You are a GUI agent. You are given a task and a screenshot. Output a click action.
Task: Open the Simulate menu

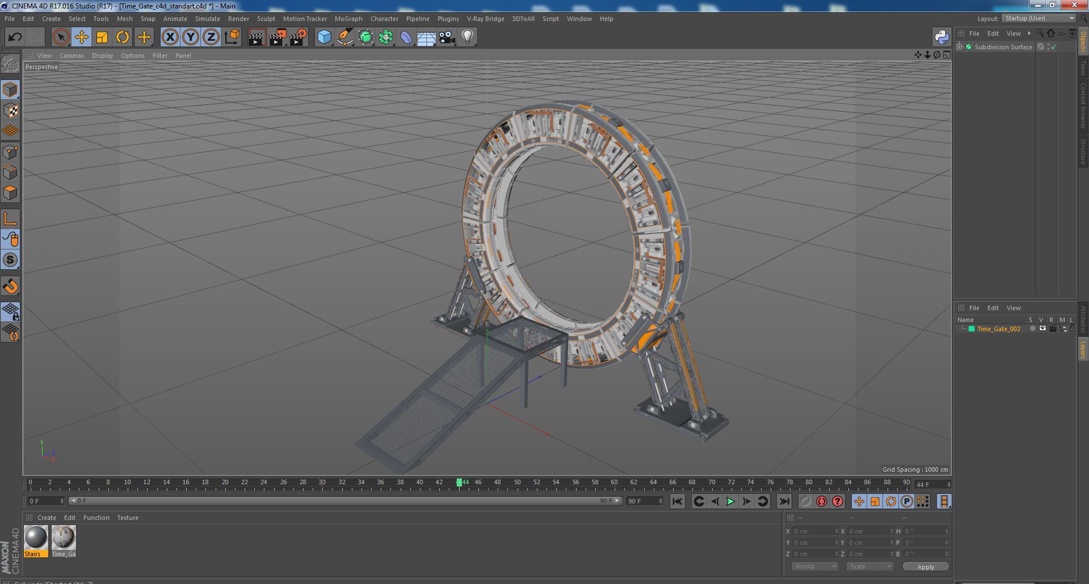(208, 19)
